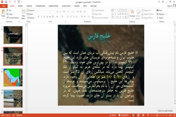Select slide 3 map thumbnail

(x=13, y=77)
